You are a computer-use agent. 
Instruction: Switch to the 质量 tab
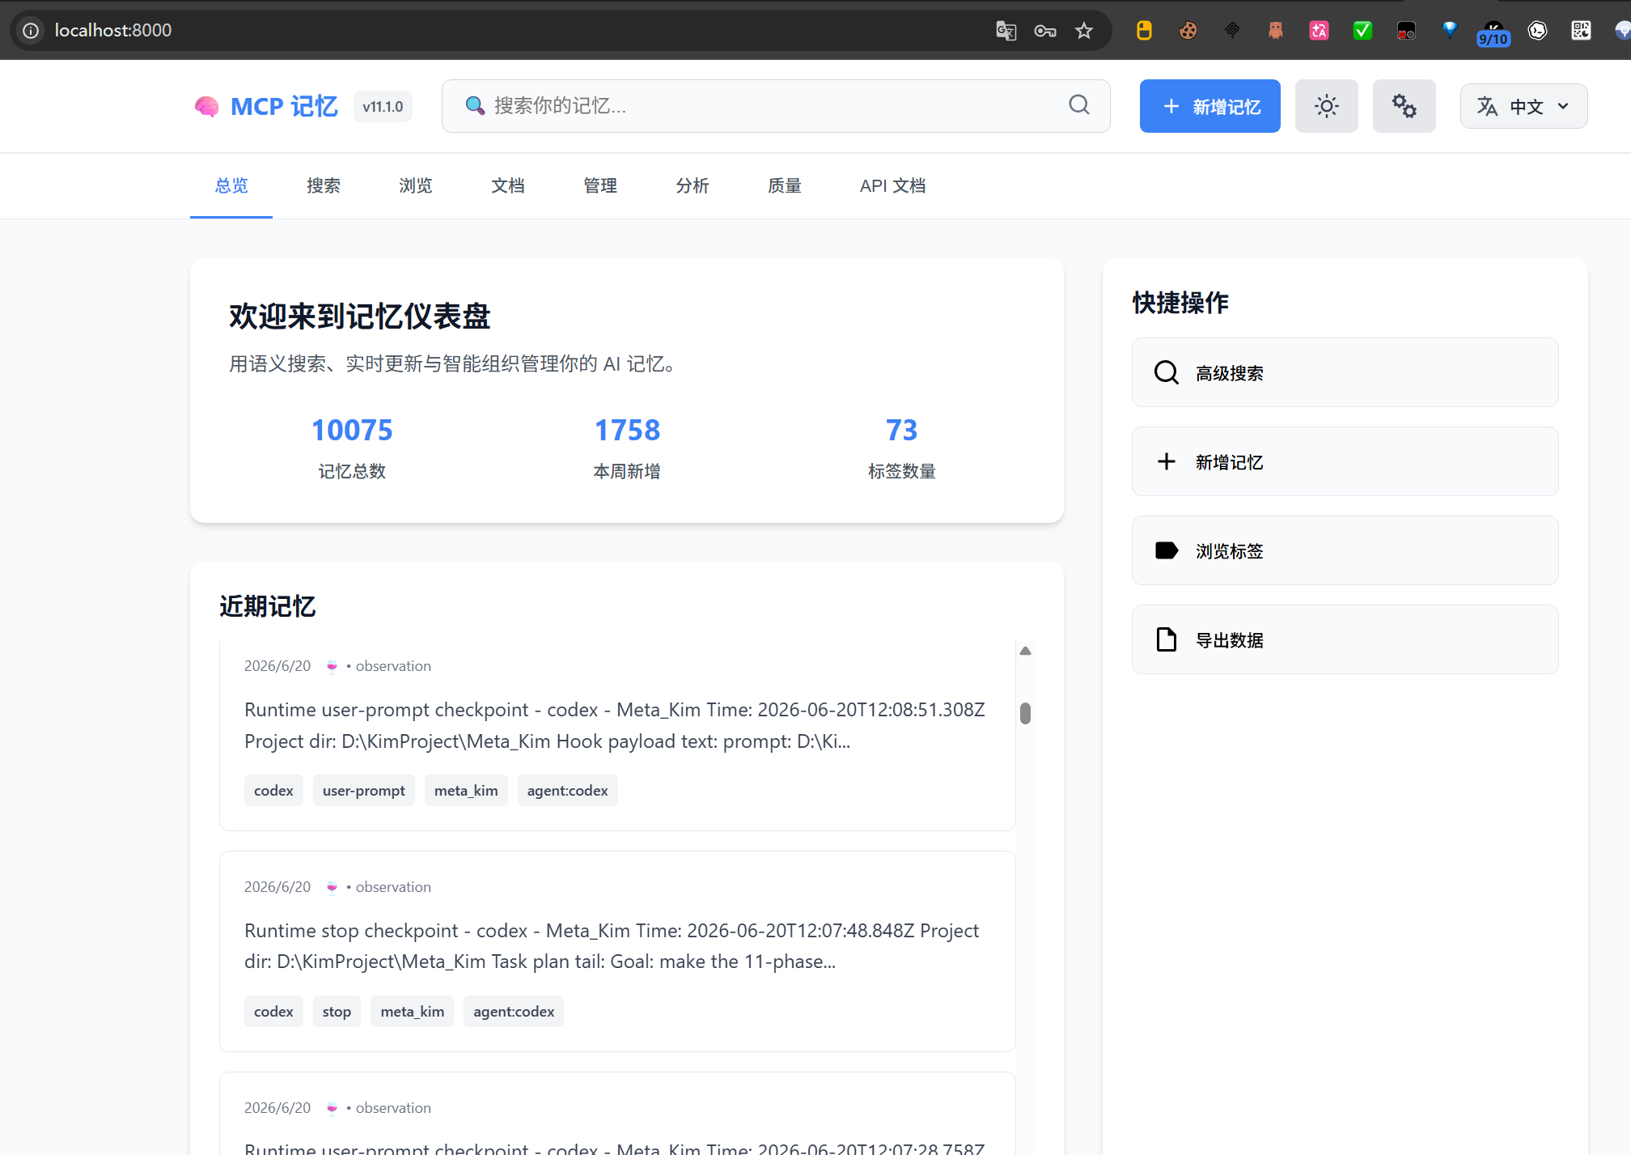click(785, 185)
